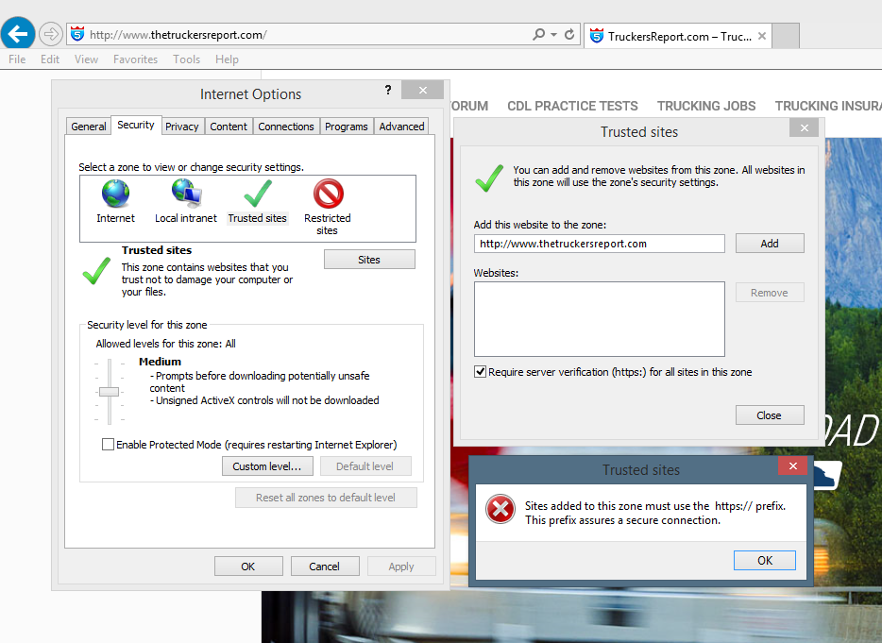This screenshot has width=882, height=643.
Task: Select the Restricted sites zone icon
Action: [x=328, y=195]
